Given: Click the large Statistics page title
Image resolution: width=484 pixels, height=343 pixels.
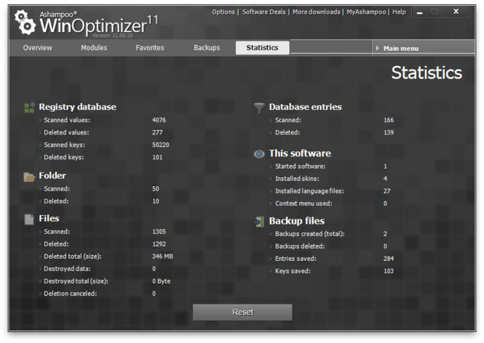Looking at the screenshot, I should (427, 73).
